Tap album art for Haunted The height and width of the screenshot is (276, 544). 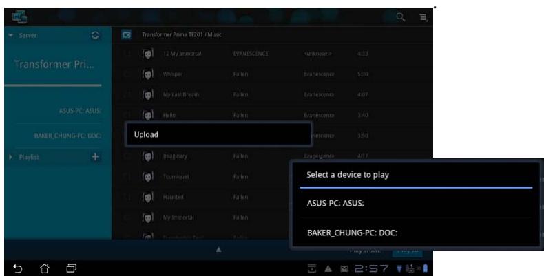pos(148,198)
